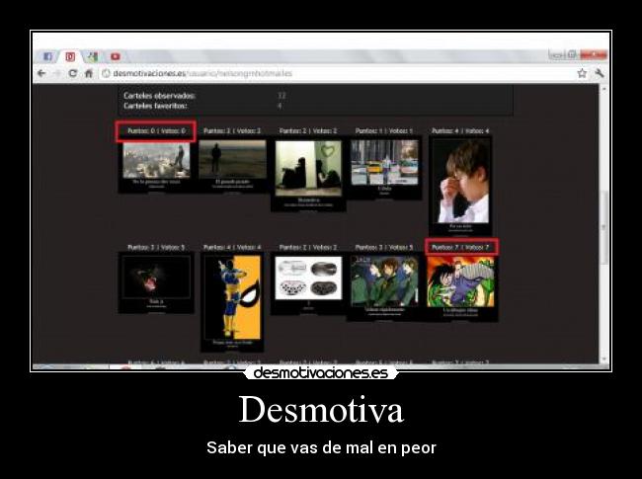Open the yellow taxi street poster

tap(384, 168)
